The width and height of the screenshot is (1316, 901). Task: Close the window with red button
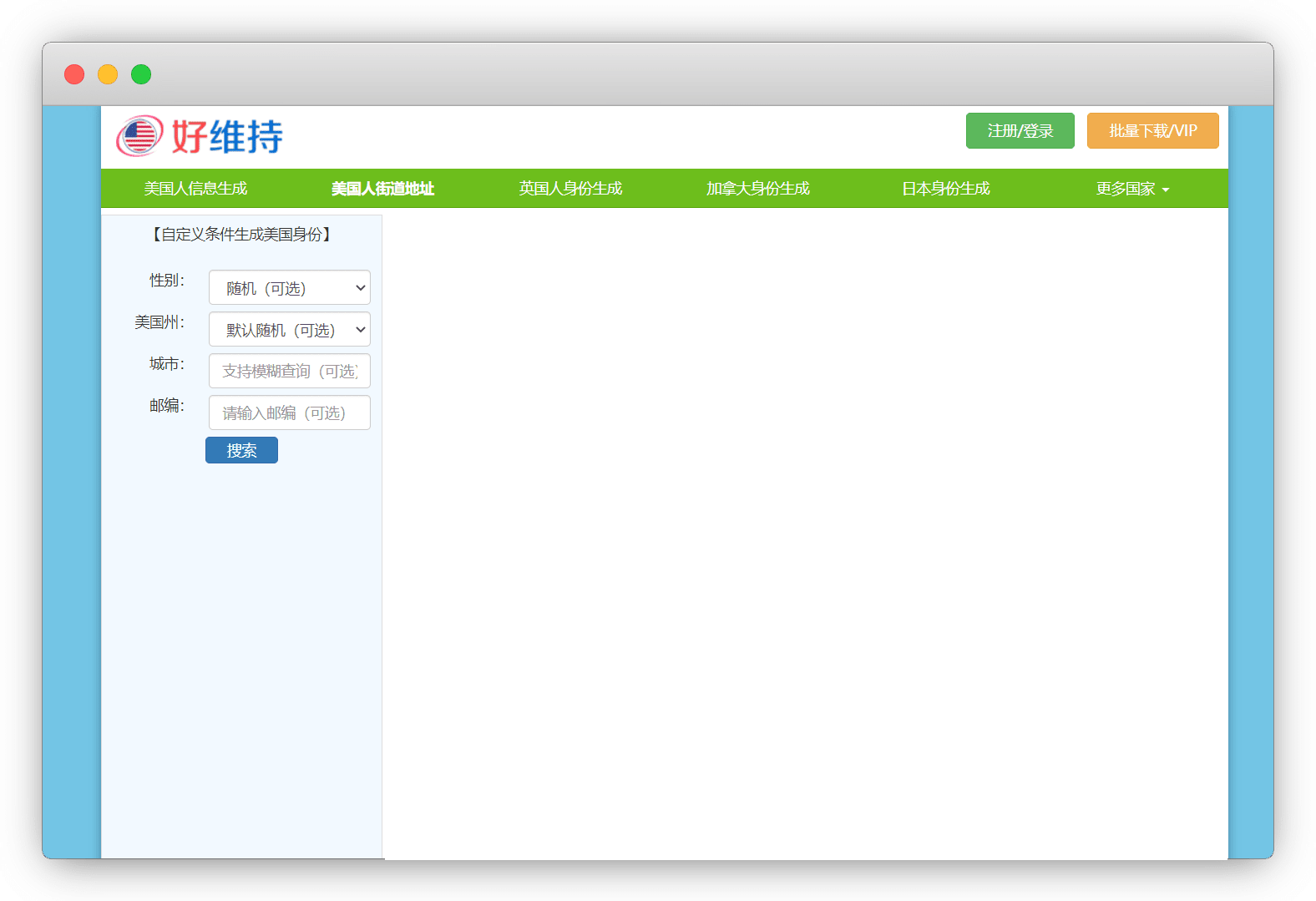point(74,74)
